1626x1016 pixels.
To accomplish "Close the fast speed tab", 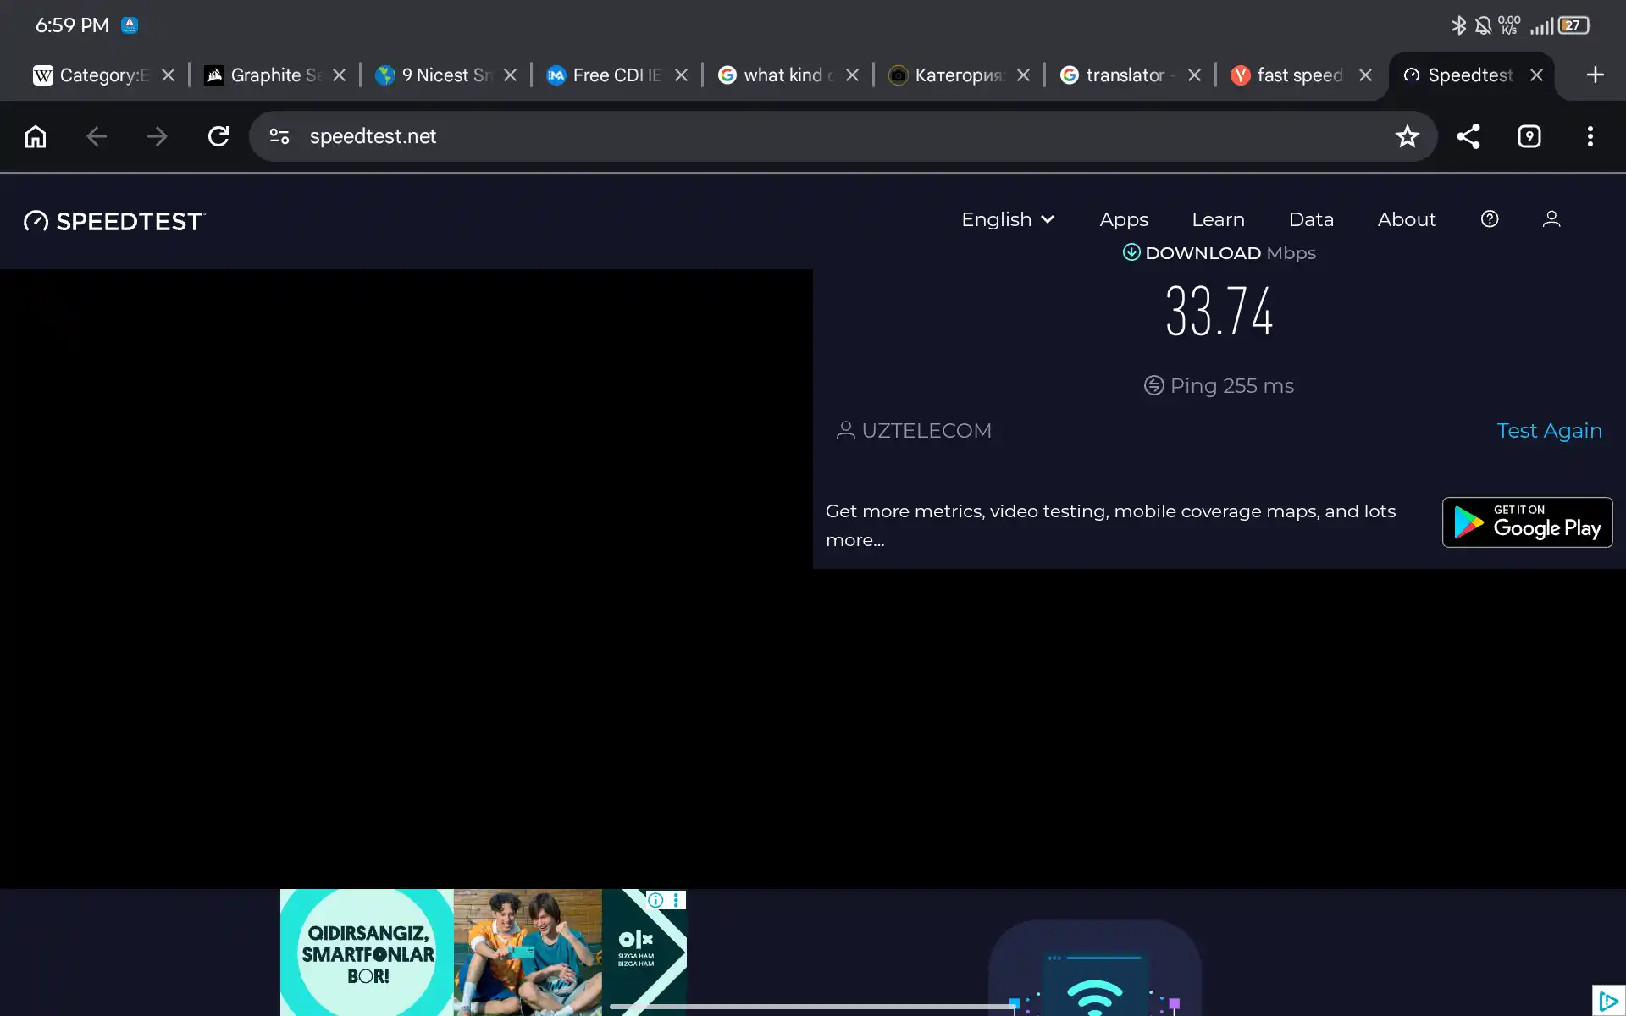I will (1365, 75).
